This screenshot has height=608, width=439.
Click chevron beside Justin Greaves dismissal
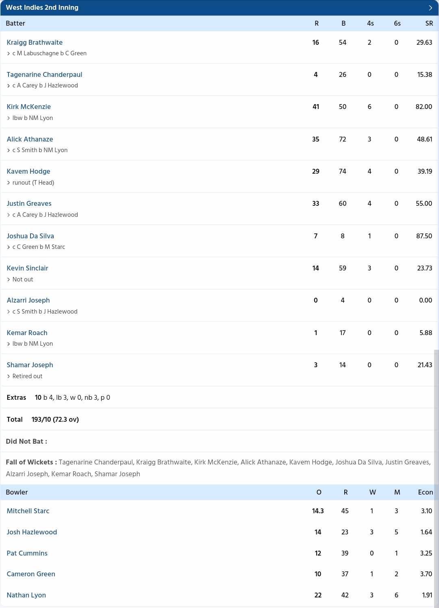point(9,215)
